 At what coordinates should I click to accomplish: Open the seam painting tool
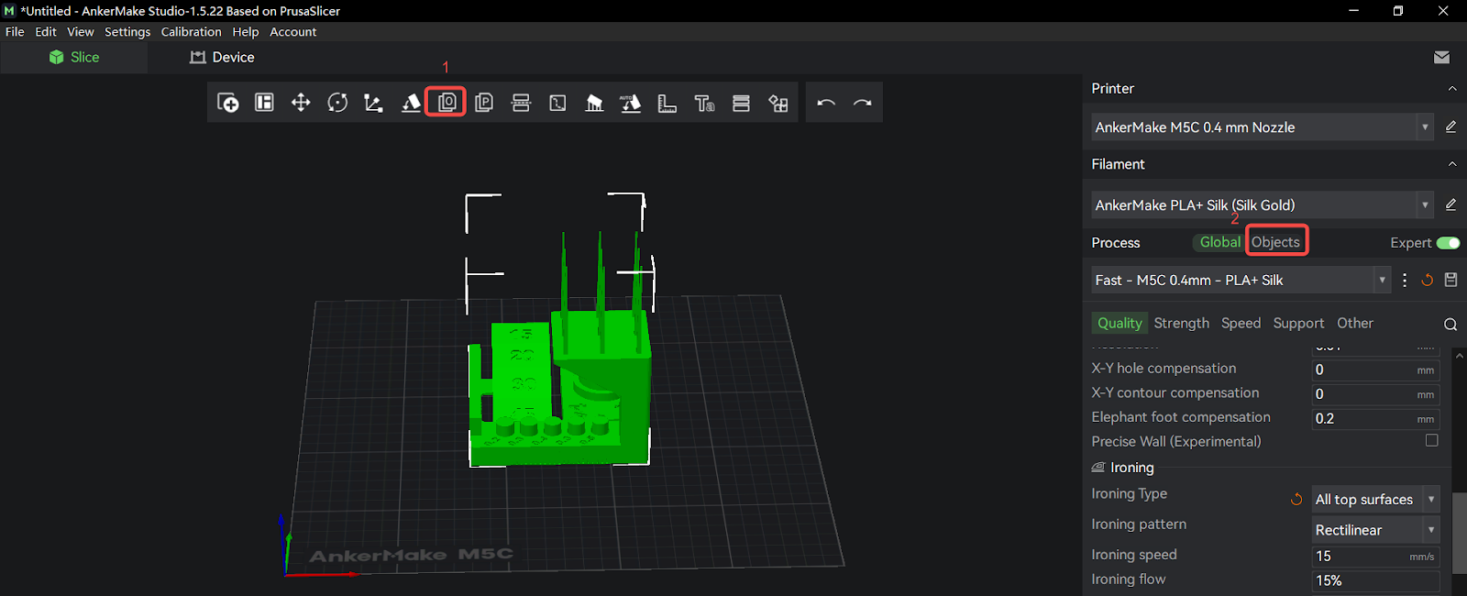pos(557,103)
